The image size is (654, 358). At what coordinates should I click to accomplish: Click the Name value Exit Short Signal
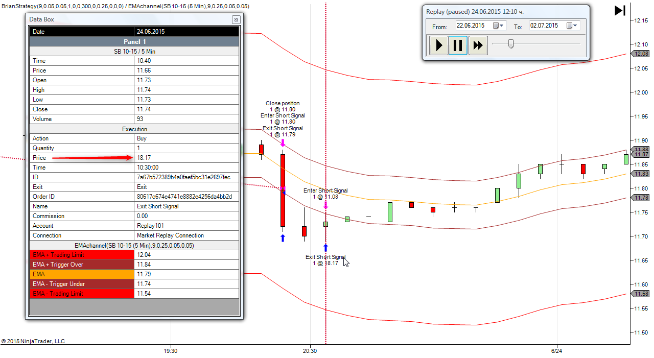coord(186,206)
